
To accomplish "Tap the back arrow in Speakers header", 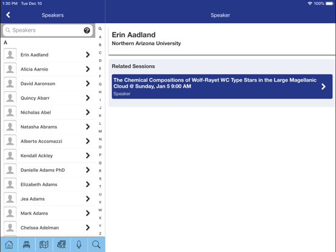I will (8, 15).
